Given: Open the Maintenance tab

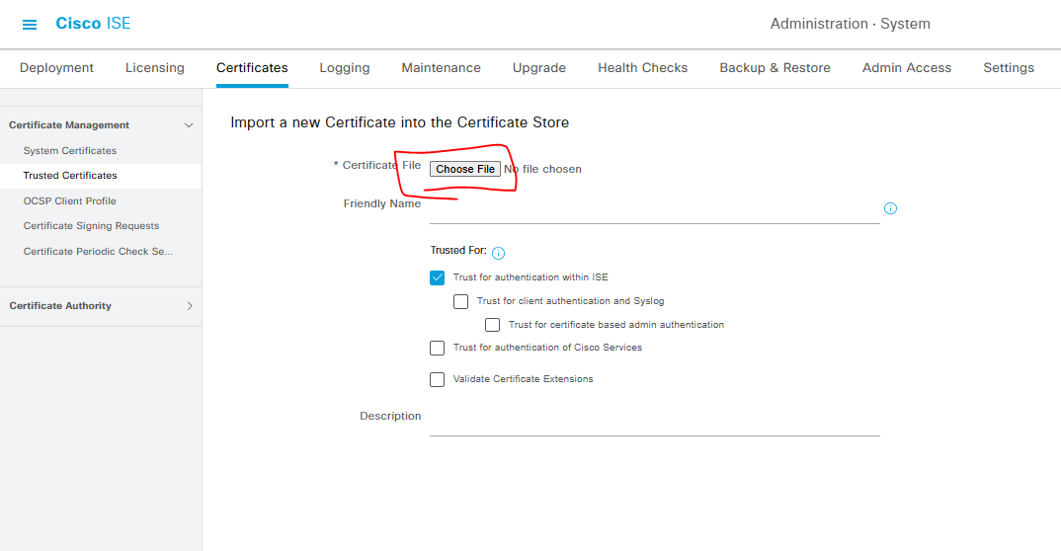Looking at the screenshot, I should [442, 67].
